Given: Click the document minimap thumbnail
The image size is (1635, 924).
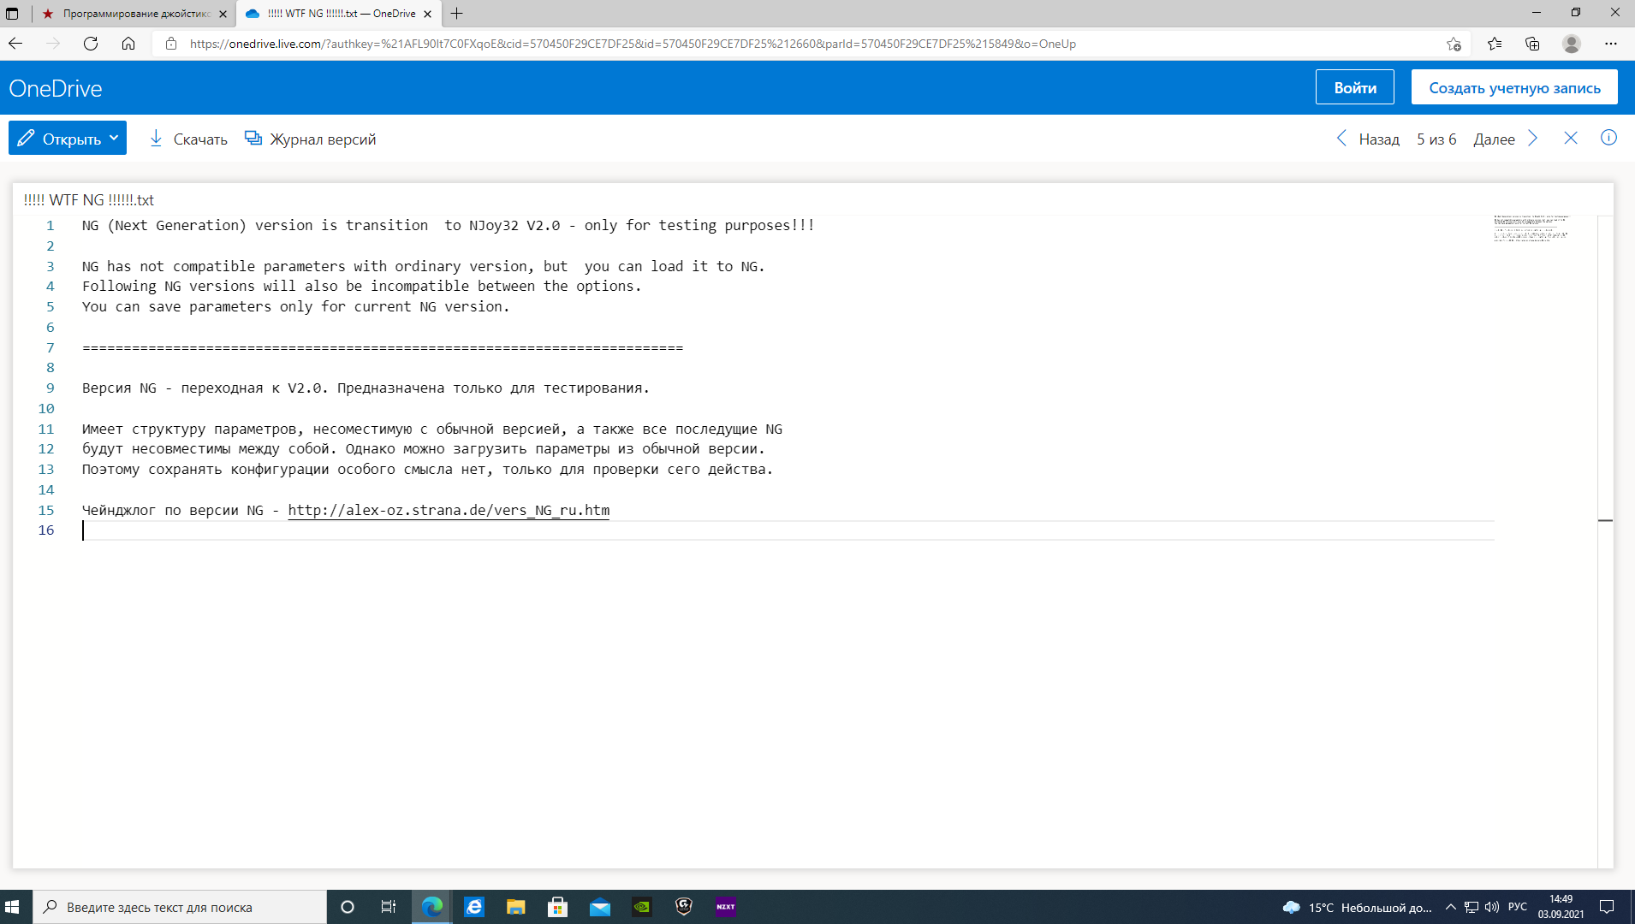Looking at the screenshot, I should click(x=1531, y=228).
